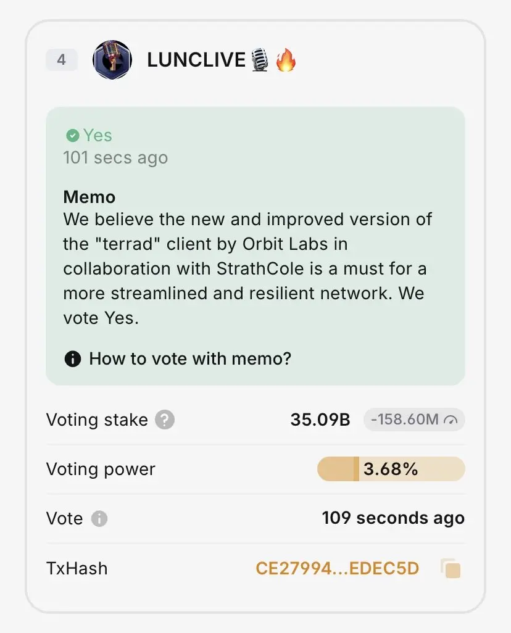The width and height of the screenshot is (511, 633).
Task: Click the "101 secs ago" timestamp
Action: click(x=115, y=157)
